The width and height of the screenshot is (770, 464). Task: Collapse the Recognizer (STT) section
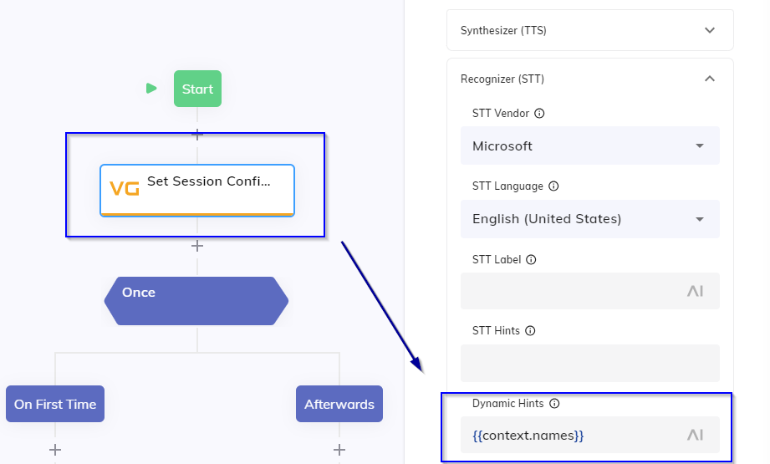click(x=710, y=79)
